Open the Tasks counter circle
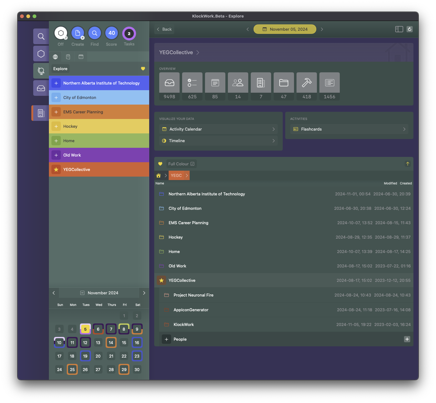Screen dimensions: 436x403 click(129, 34)
